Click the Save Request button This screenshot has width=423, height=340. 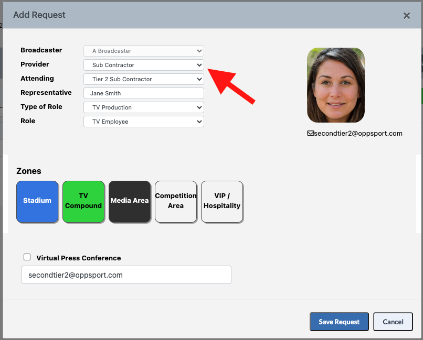pyautogui.click(x=339, y=322)
